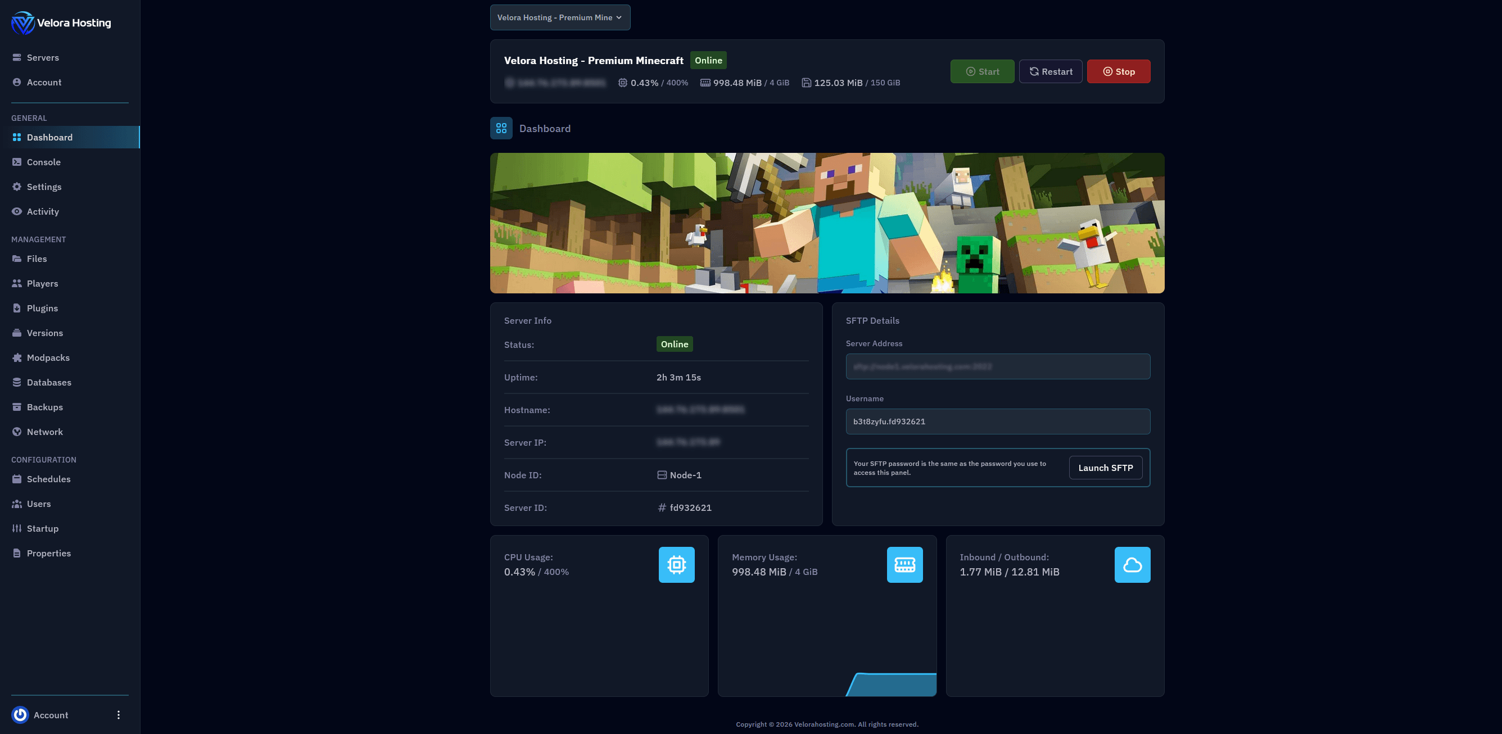Screen dimensions: 1502x734
Task: Select Files in the management menu
Action: coord(37,259)
